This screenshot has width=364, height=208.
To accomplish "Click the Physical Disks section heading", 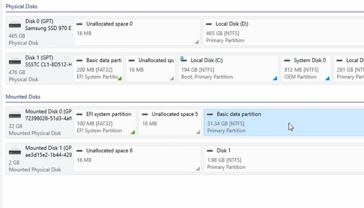I will (x=22, y=7).
